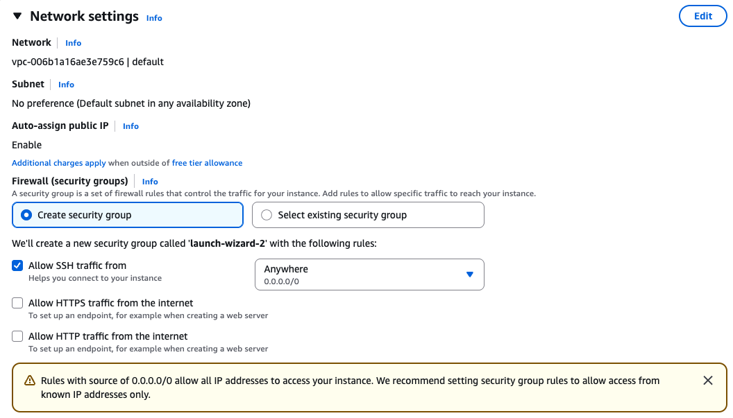Follow the Additional charges apply link
This screenshot has height=418, width=733.
point(59,163)
